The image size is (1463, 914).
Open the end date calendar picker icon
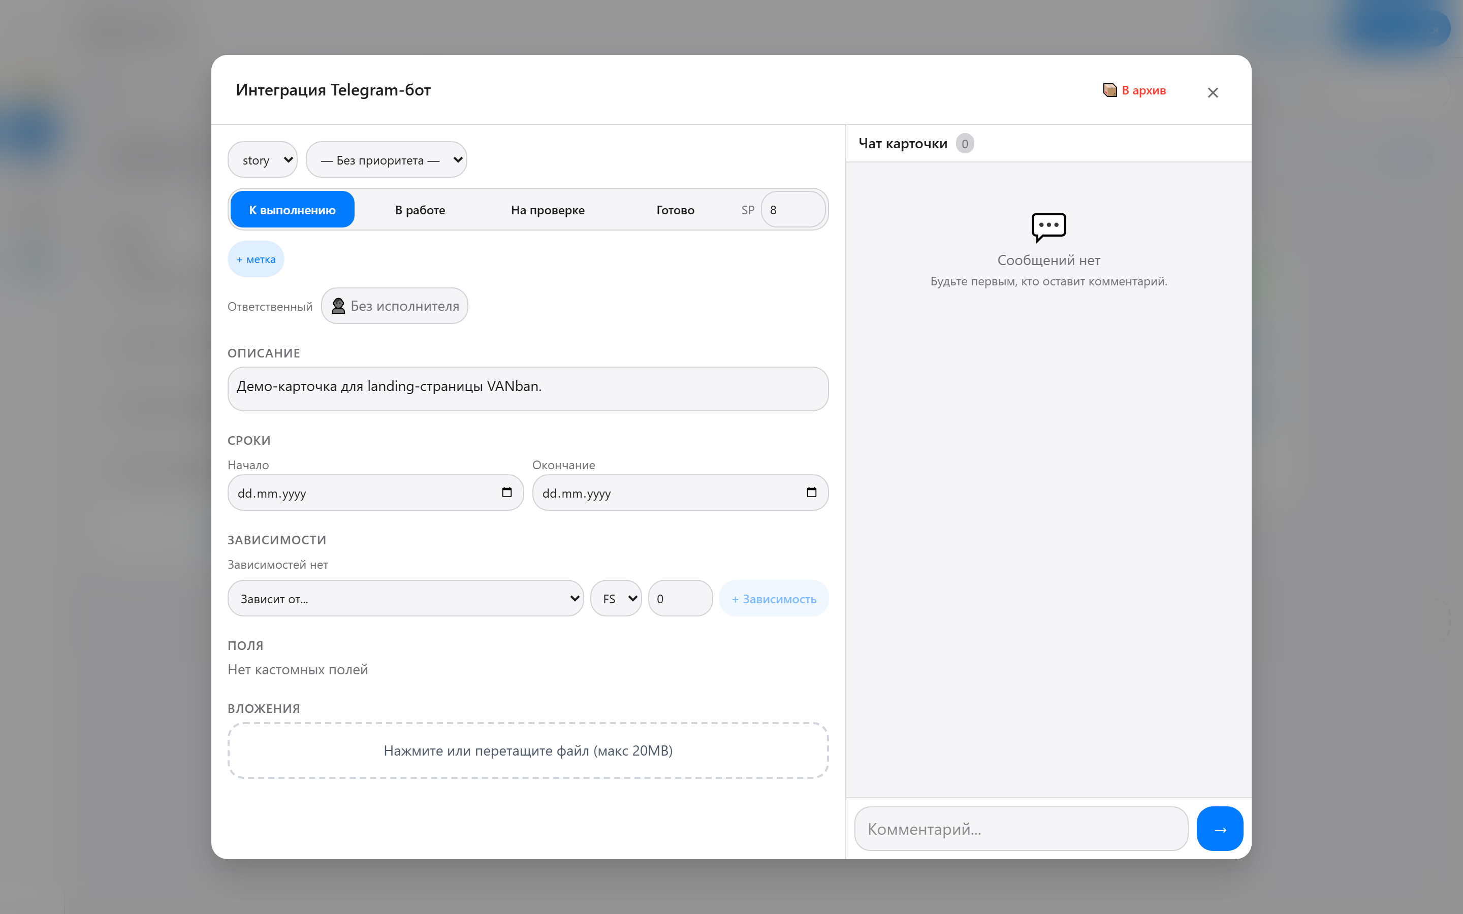811,493
